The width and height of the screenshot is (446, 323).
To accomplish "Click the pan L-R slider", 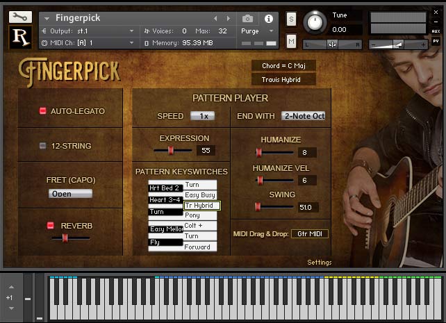I will [332, 44].
